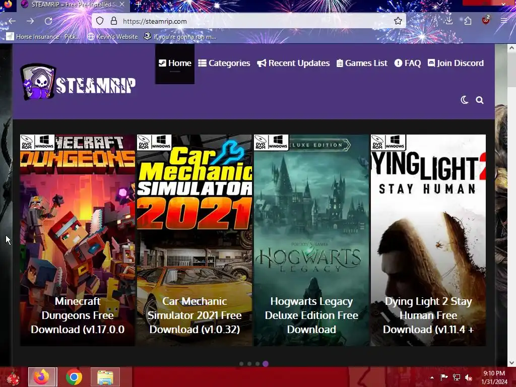
Task: Open the tracking protection shield icon
Action: pyautogui.click(x=100, y=21)
